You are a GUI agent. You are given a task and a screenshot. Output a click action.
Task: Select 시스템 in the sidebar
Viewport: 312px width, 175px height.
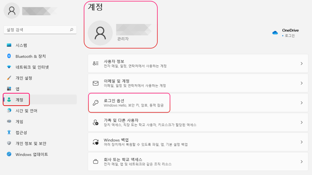21,45
